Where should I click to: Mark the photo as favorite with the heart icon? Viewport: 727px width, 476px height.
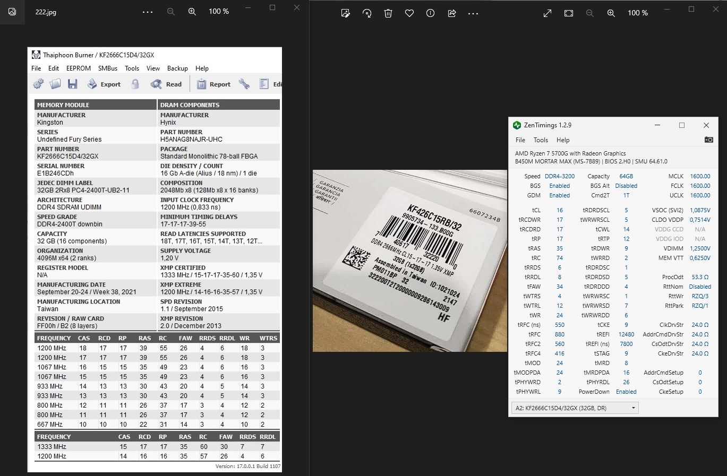409,13
